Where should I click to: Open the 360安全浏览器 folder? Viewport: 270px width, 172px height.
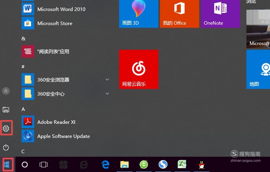pos(65,80)
